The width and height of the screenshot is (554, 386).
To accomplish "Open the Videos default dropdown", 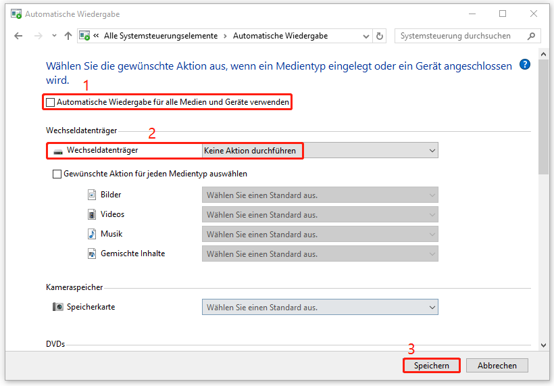I will (320, 214).
